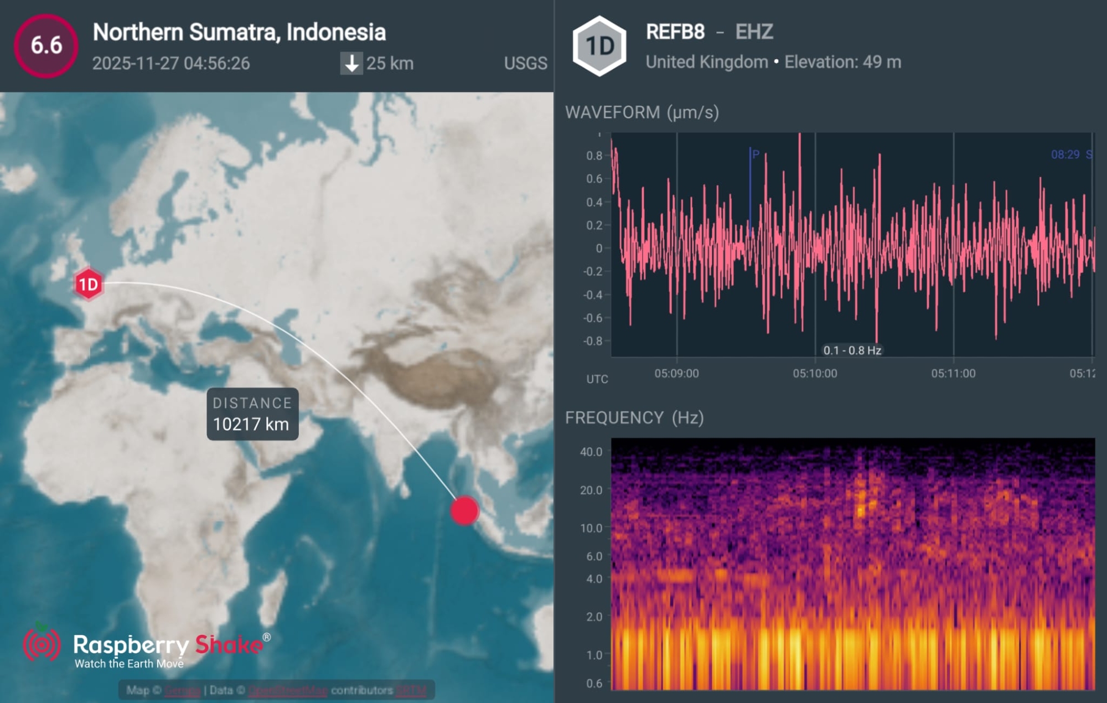1107x703 pixels.
Task: Click the 05:10:00 time axis label
Action: [x=815, y=374]
